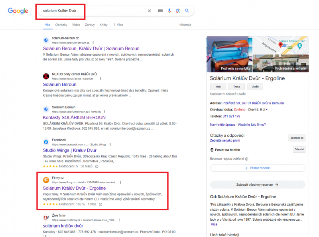Screen dimensions: 319x237
Task: Click the Solarium Beroun kontakty globe favicon
Action: click(x=46, y=109)
